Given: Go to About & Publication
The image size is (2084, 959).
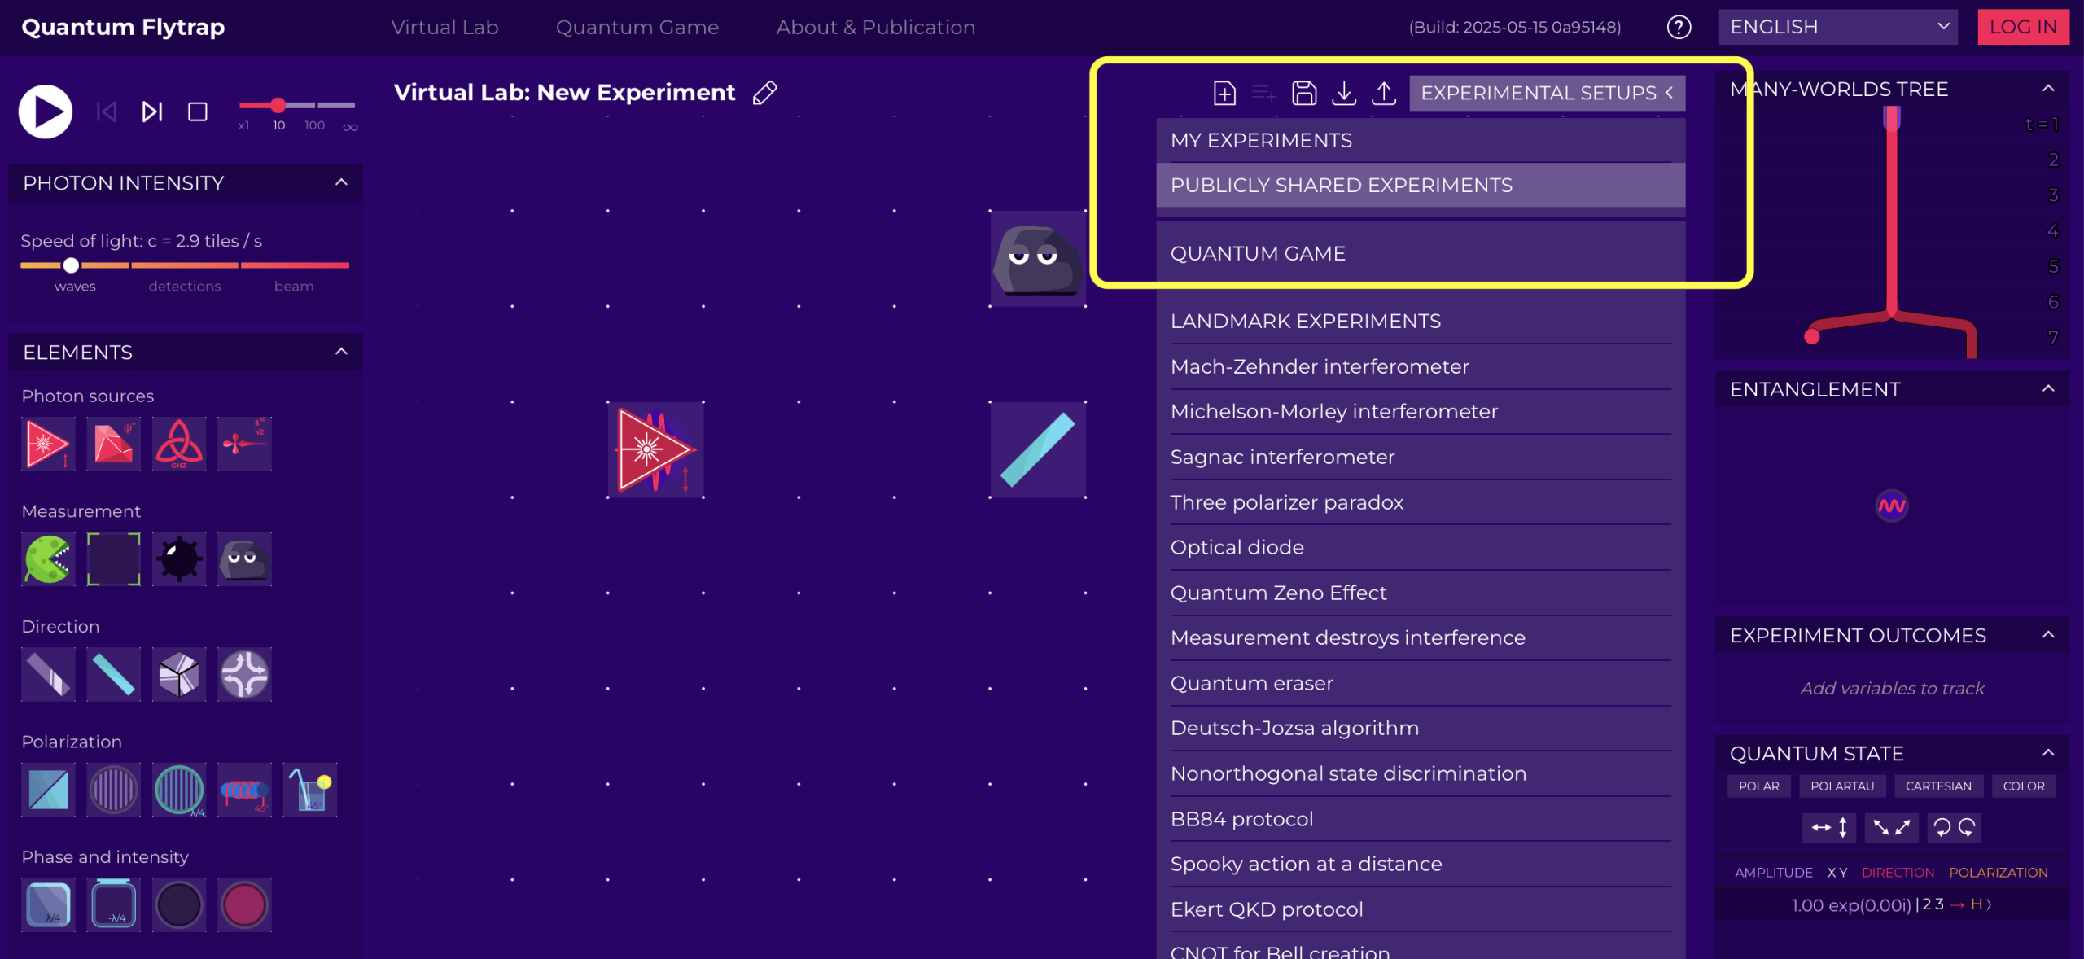Looking at the screenshot, I should [876, 27].
